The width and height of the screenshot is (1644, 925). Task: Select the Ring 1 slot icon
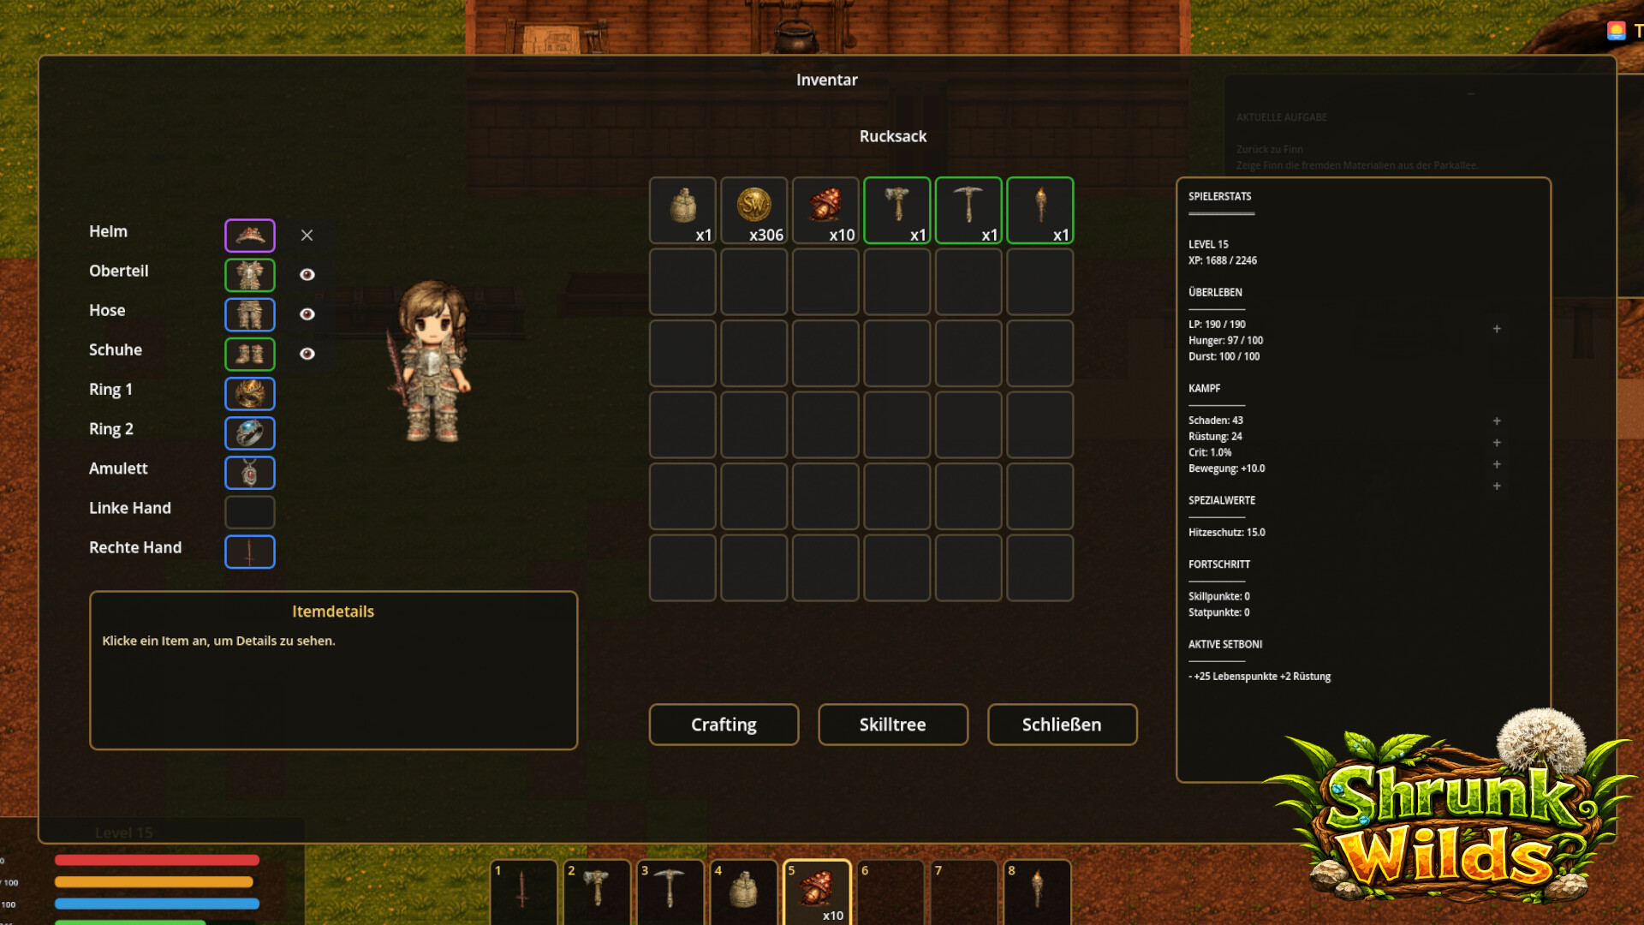250,394
